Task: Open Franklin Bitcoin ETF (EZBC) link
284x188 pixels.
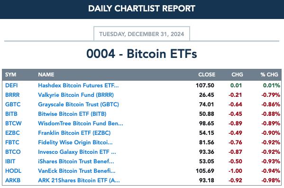Action: pyautogui.click(x=74, y=133)
